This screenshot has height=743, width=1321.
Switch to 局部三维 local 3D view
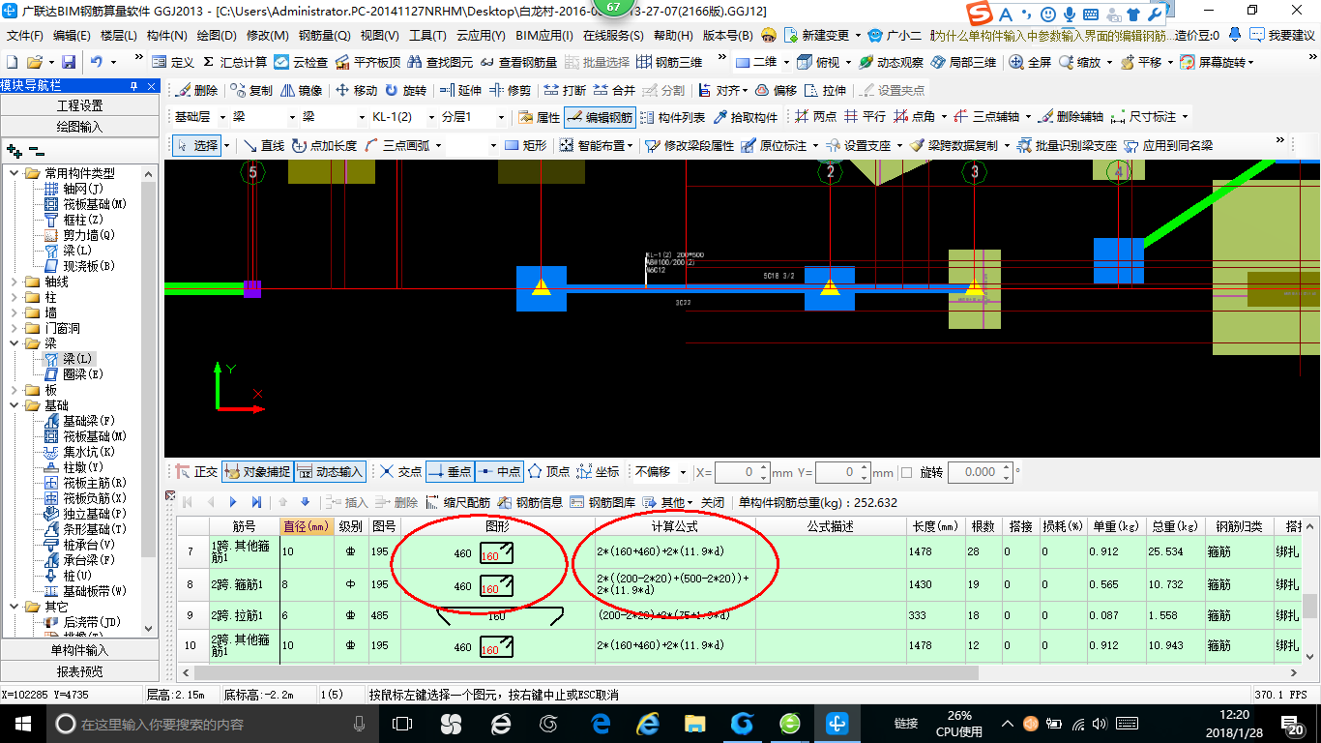click(x=963, y=62)
